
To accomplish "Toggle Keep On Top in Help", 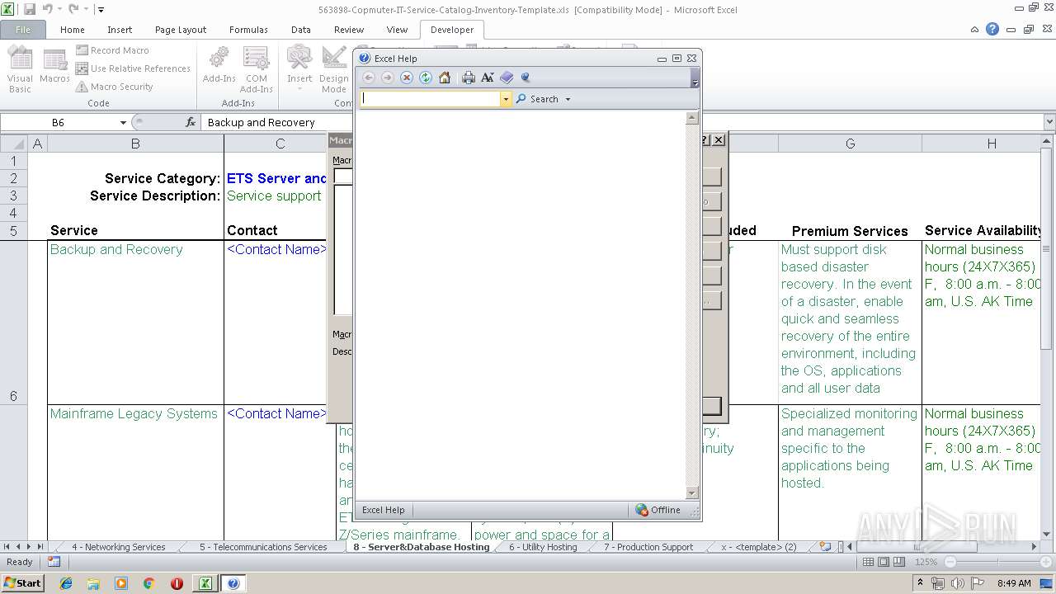I will pos(526,78).
